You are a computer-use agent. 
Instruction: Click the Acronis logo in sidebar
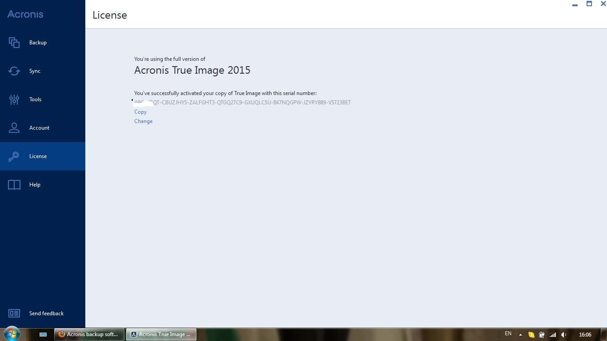pos(25,14)
